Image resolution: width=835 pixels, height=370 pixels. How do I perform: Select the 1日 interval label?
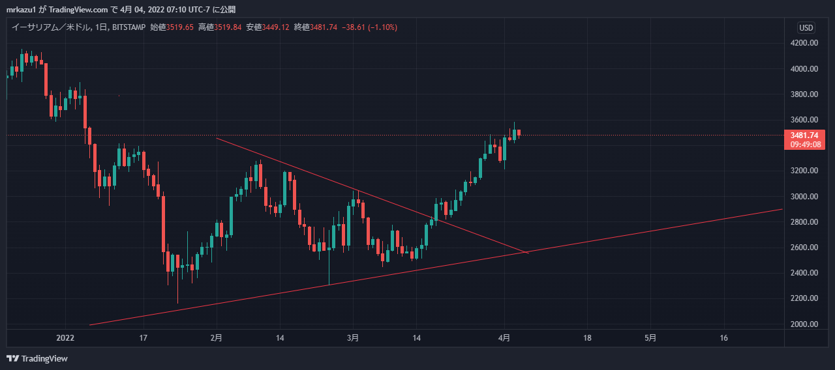pyautogui.click(x=102, y=27)
